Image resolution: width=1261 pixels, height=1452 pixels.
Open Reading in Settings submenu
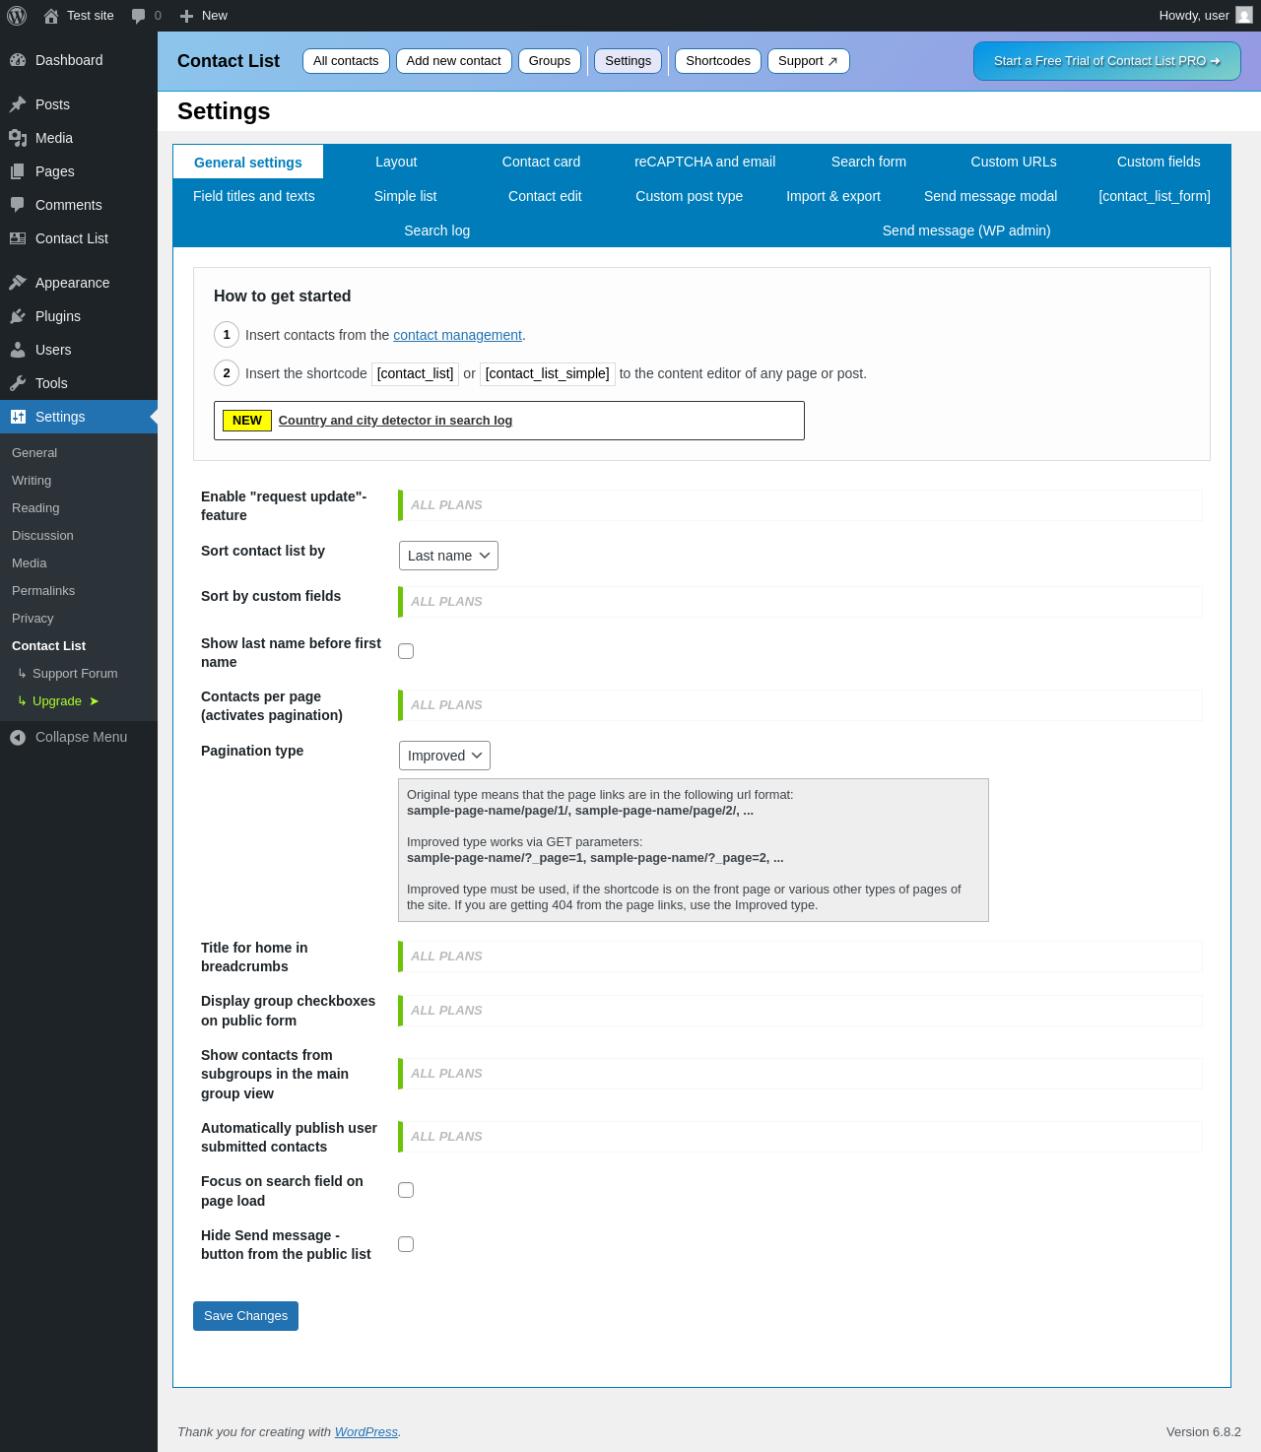(35, 508)
